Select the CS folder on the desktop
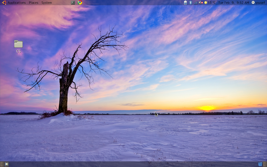The width and height of the screenshot is (267, 167). (18, 46)
